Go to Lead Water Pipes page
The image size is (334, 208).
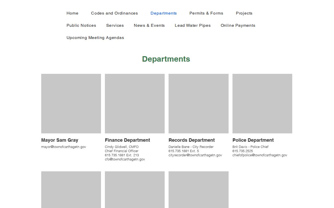tap(193, 25)
